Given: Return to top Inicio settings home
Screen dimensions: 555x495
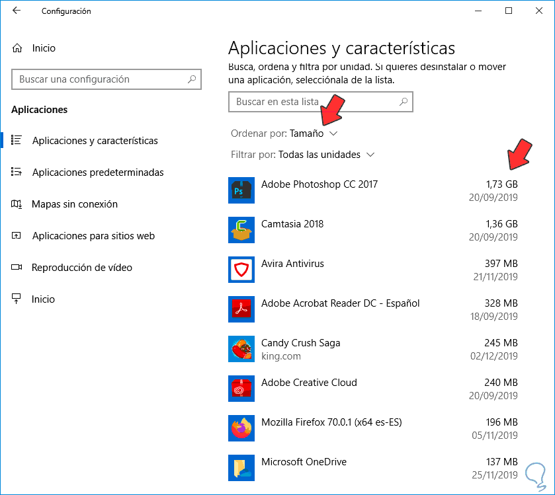Looking at the screenshot, I should click(44, 48).
